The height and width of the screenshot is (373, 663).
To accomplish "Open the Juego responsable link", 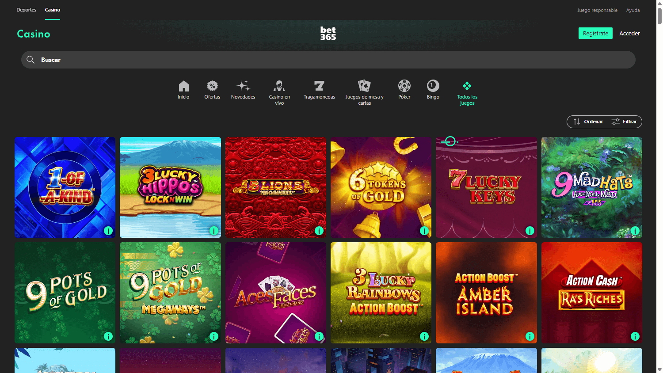I will [x=597, y=10].
